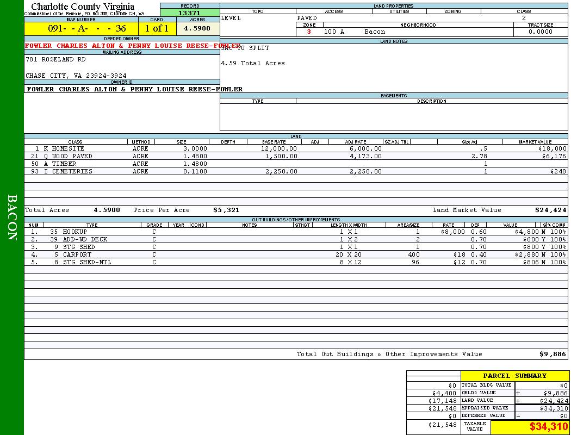Viewport: 571px width, 435px height.
Task: Click the red $34,310 taxable value
Action: coord(548,427)
